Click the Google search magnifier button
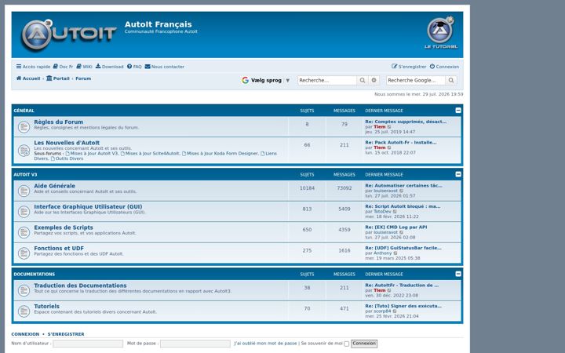This screenshot has width=565, height=353. (451, 80)
